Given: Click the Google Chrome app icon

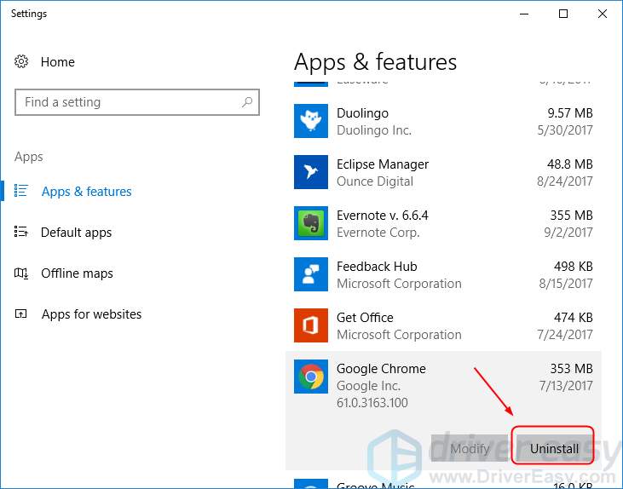Looking at the screenshot, I should coord(311,377).
